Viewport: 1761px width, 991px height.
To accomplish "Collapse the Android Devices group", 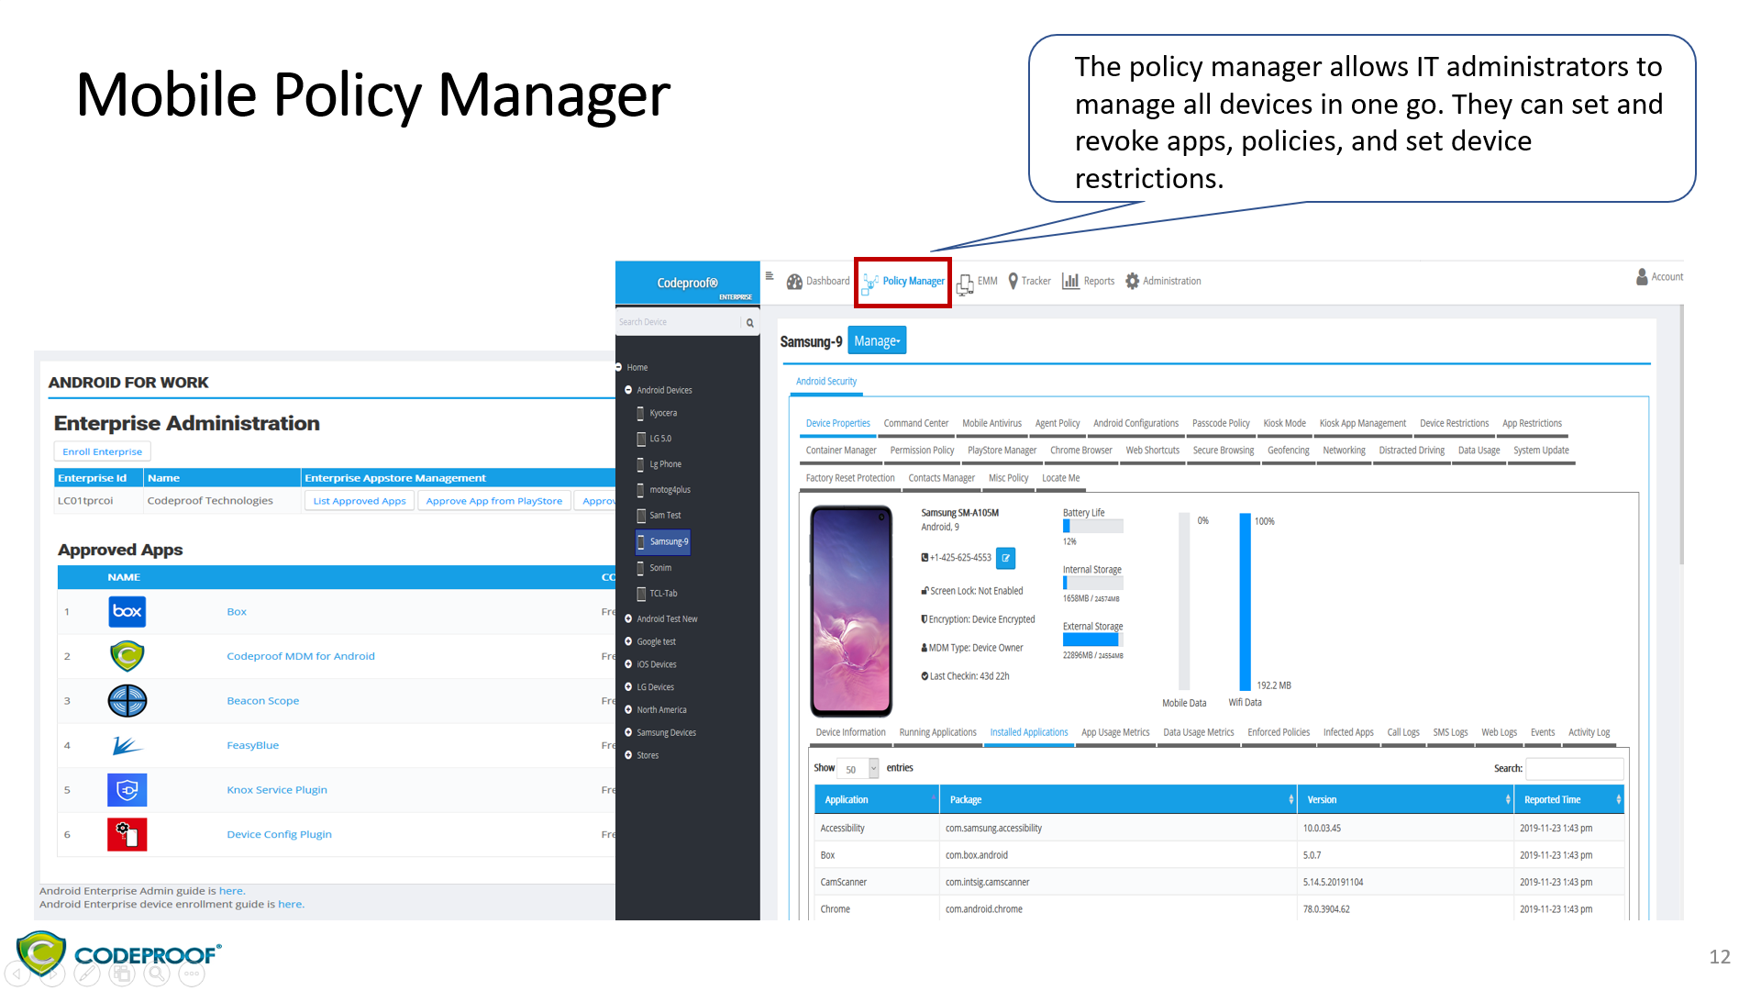I will (x=628, y=390).
